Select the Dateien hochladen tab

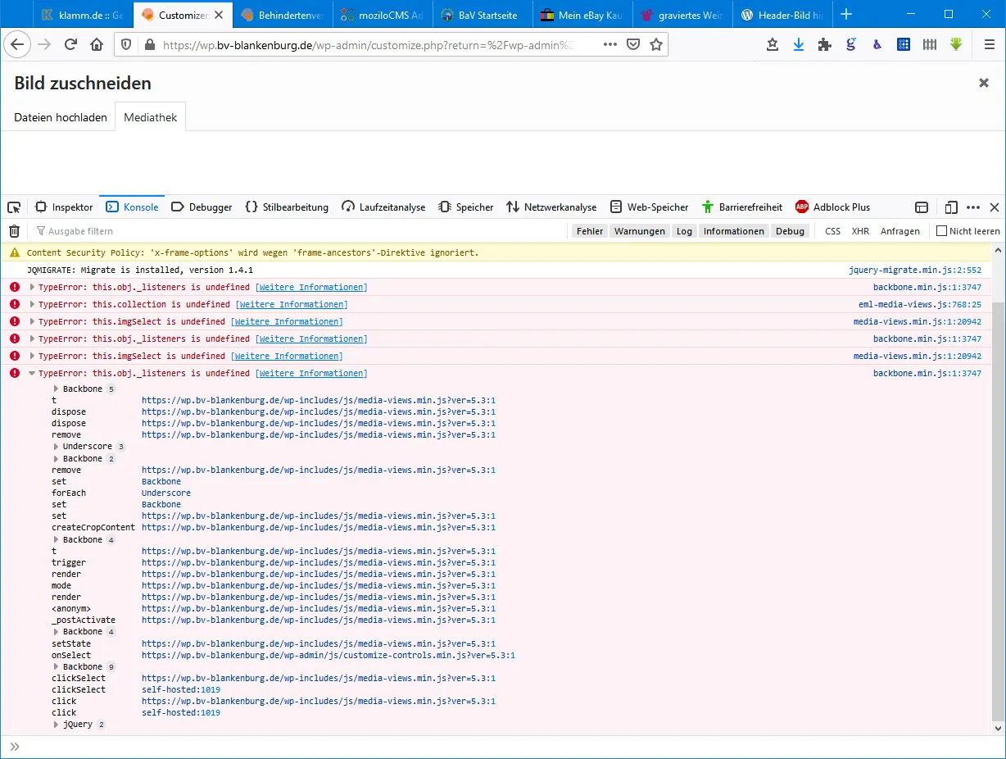[61, 117]
